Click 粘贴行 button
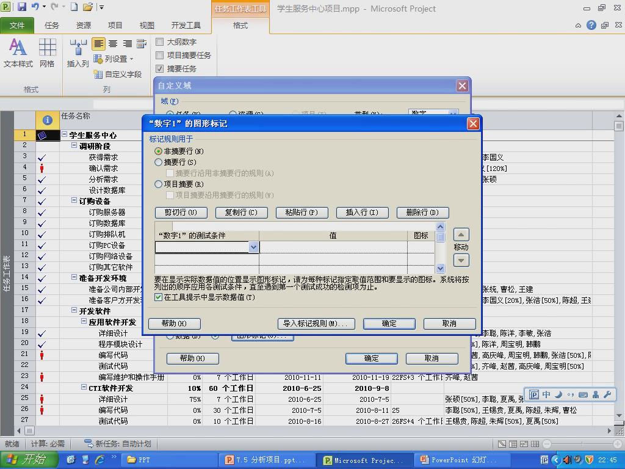Viewport: 625px width, 469px height. click(x=302, y=213)
